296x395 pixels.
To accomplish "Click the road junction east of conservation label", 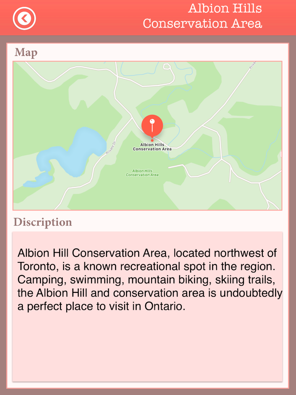I will pos(221,159).
